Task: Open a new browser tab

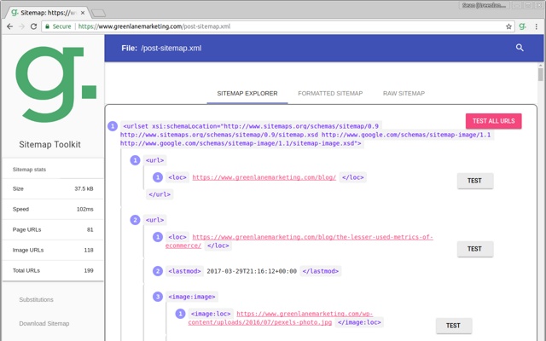Action: click(x=99, y=14)
